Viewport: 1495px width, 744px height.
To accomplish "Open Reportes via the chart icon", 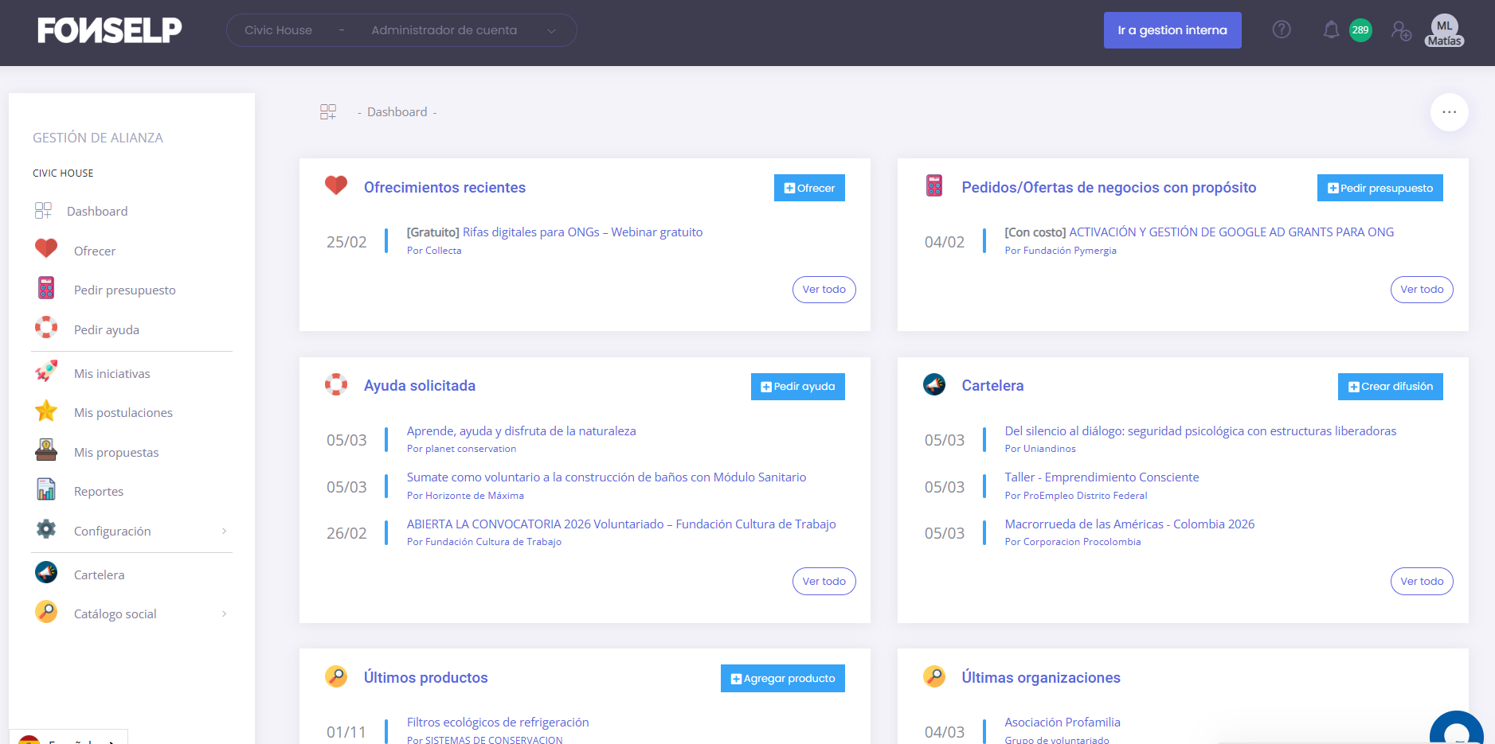I will click(46, 490).
